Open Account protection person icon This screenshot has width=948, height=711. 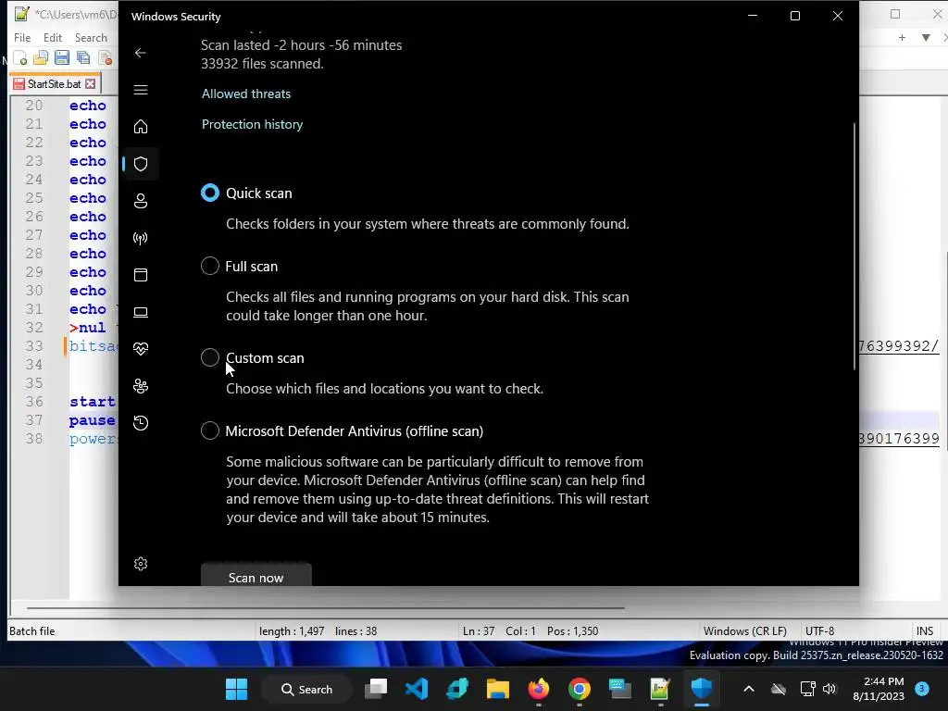click(x=141, y=201)
